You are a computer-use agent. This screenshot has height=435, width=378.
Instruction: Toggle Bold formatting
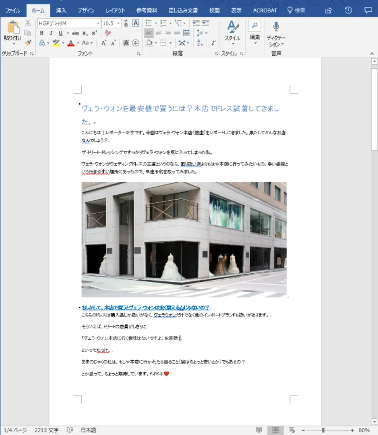click(42, 33)
